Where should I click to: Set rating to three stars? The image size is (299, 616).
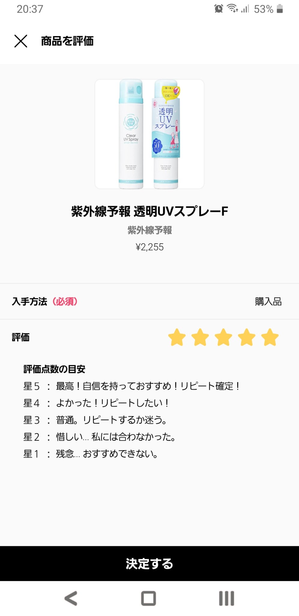[x=223, y=337]
